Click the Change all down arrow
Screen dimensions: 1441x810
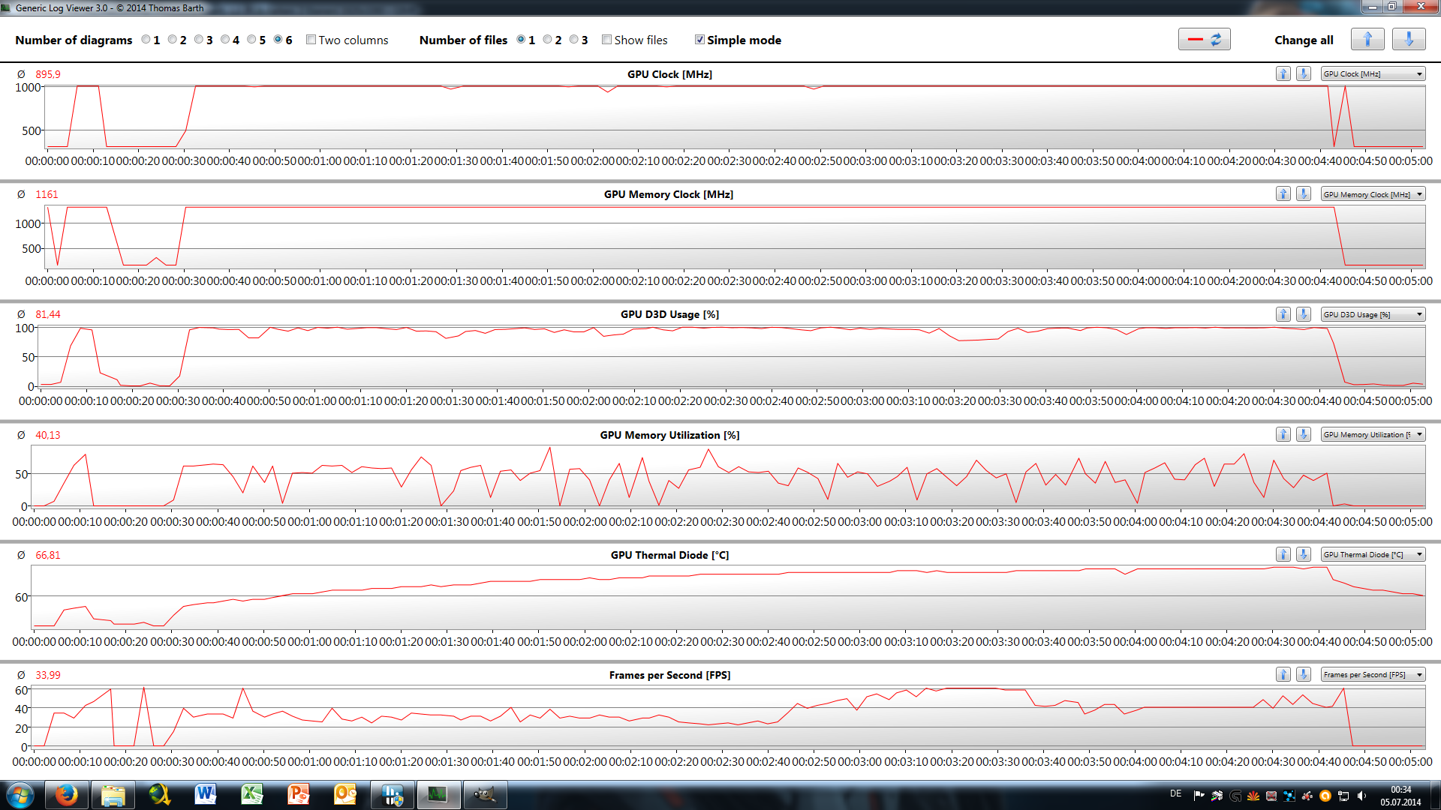click(1408, 40)
